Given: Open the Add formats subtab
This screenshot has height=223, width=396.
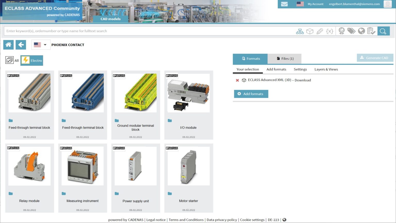Looking at the screenshot, I should click(x=276, y=69).
